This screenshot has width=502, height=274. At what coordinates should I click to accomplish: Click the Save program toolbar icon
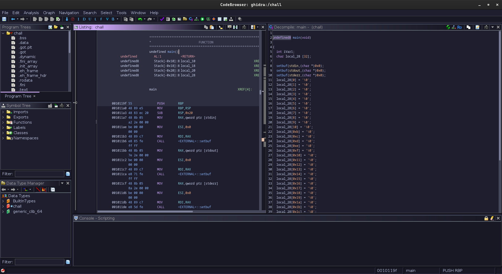point(4,19)
